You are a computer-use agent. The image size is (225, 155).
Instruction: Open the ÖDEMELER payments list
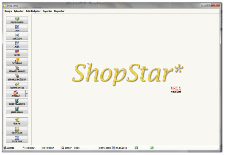pyautogui.click(x=17, y=130)
